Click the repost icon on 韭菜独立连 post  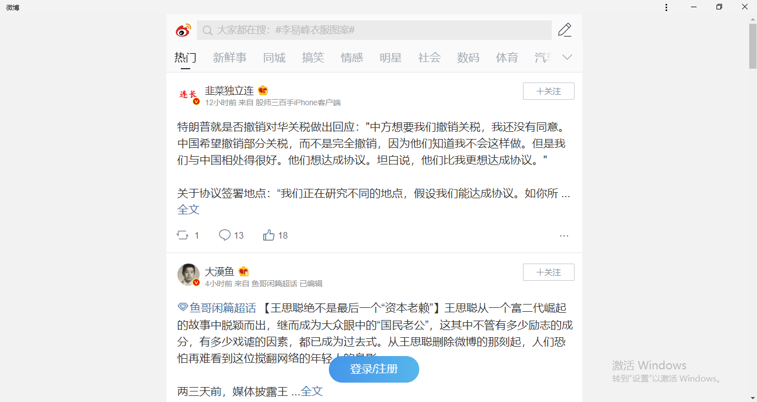click(x=182, y=235)
